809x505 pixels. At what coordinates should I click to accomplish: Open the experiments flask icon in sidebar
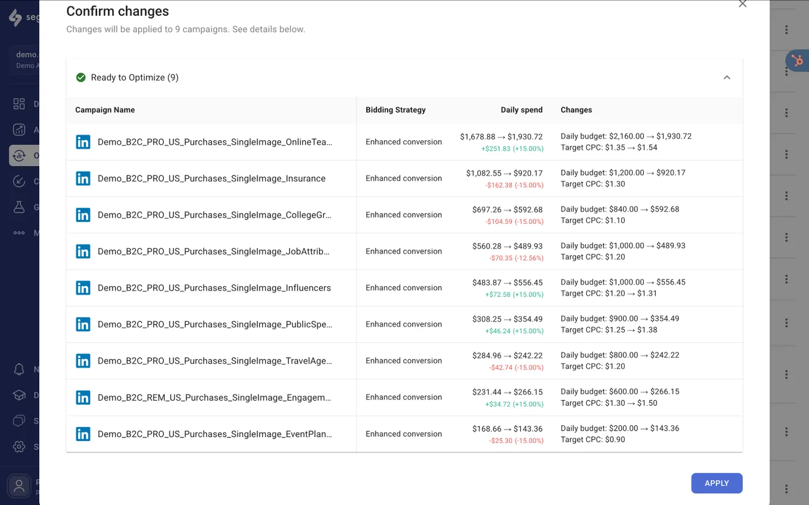tap(19, 207)
